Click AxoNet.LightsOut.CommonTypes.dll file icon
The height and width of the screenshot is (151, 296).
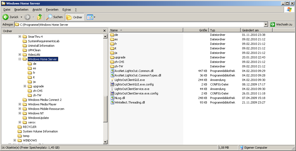tap(112, 75)
